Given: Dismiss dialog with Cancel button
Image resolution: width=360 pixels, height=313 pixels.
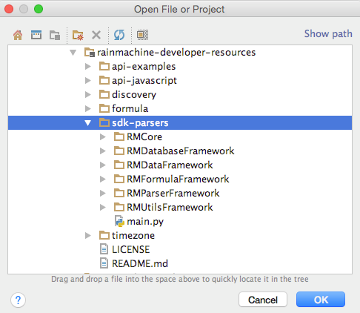Looking at the screenshot, I should click(263, 300).
